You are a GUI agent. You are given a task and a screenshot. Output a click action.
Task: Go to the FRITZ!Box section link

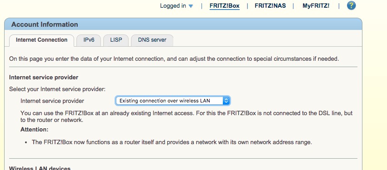click(224, 5)
